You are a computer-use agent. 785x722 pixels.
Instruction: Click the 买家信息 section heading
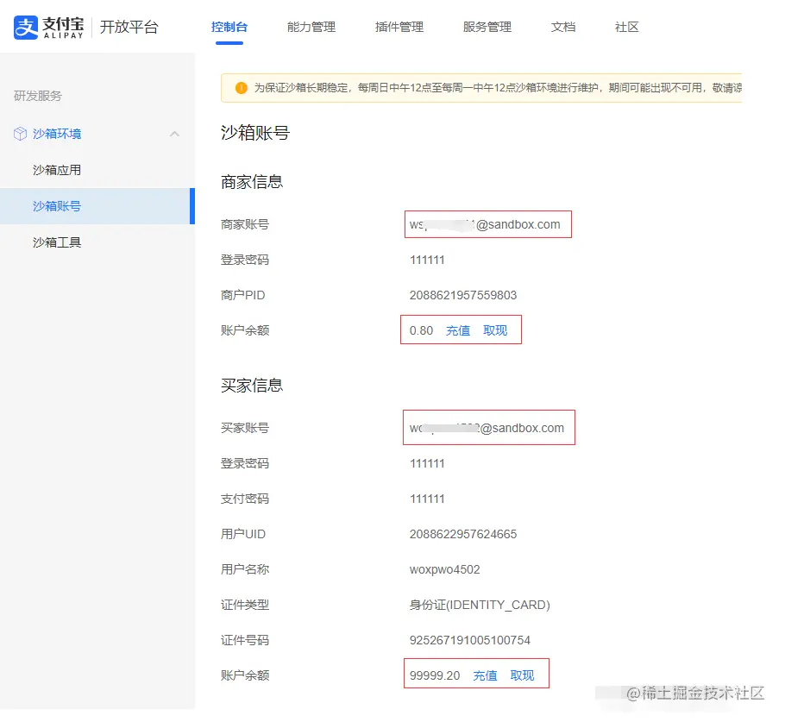click(x=252, y=385)
